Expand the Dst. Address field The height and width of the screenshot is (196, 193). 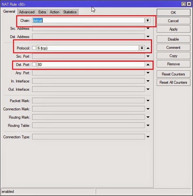148,36
